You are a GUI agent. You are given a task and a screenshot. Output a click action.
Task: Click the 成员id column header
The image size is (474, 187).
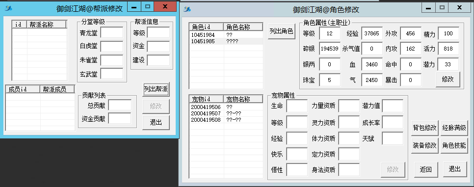(x=23, y=89)
